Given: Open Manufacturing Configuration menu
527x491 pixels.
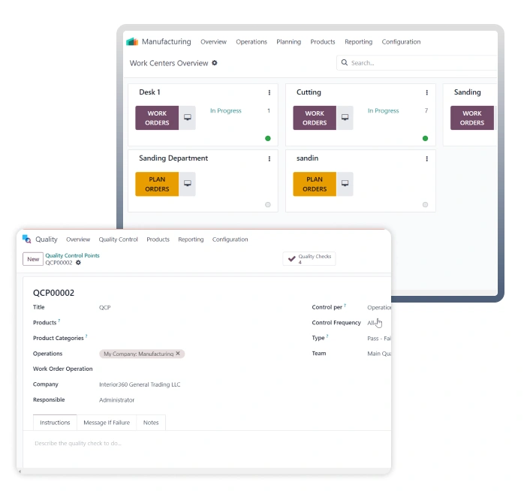Looking at the screenshot, I should tap(401, 42).
